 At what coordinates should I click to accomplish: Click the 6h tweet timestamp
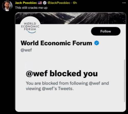pyautogui.click(x=75, y=3)
